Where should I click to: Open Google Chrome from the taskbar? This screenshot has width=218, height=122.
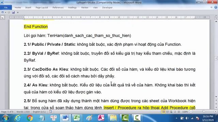[x=30, y=118]
